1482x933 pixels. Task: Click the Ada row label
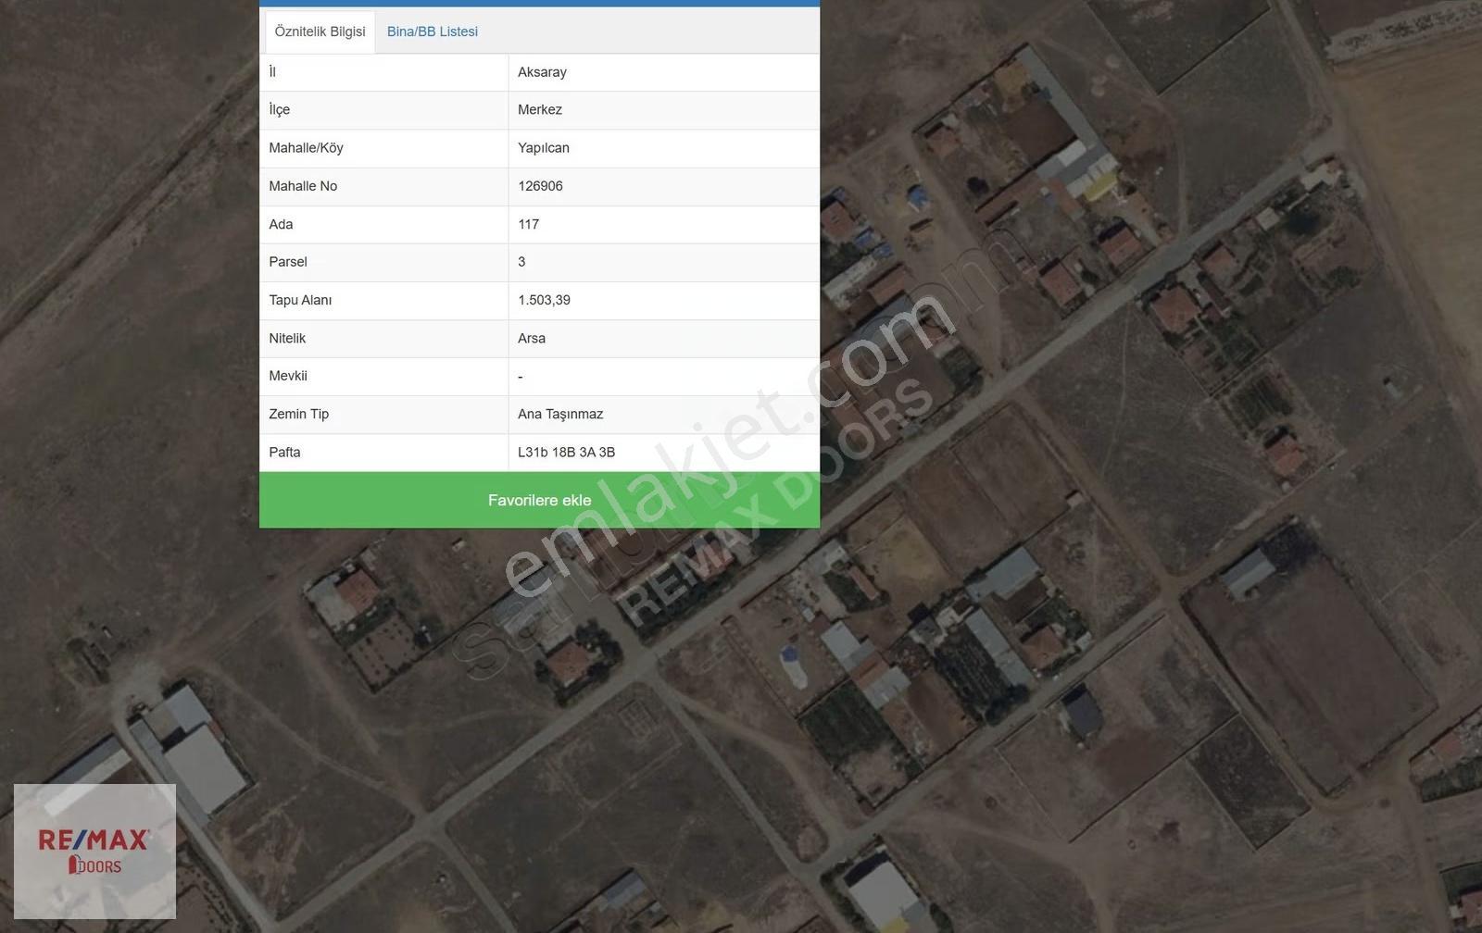281,224
